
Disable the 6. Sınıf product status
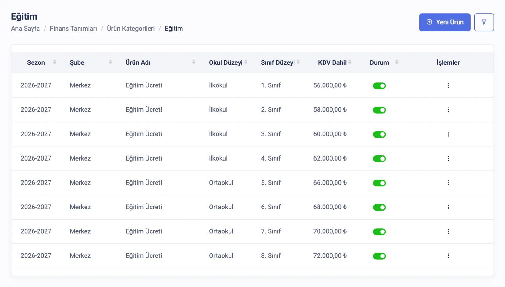(379, 207)
